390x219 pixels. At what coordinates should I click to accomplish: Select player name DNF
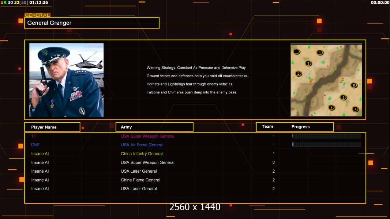pos(35,145)
